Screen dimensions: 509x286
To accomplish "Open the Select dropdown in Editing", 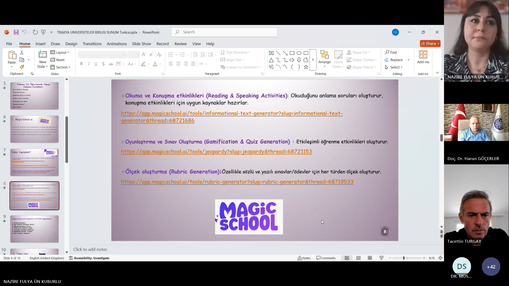I will (x=394, y=67).
